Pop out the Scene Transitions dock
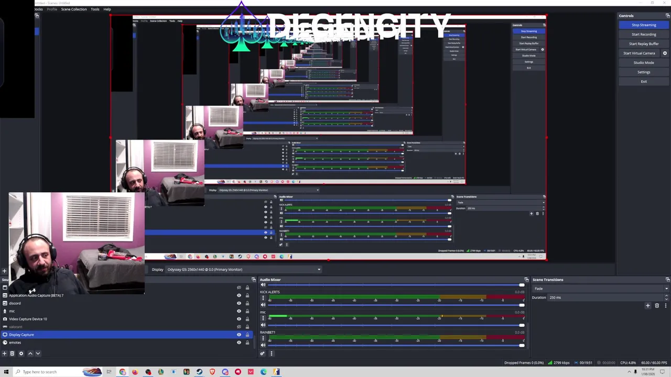This screenshot has width=671, height=377. (667, 280)
